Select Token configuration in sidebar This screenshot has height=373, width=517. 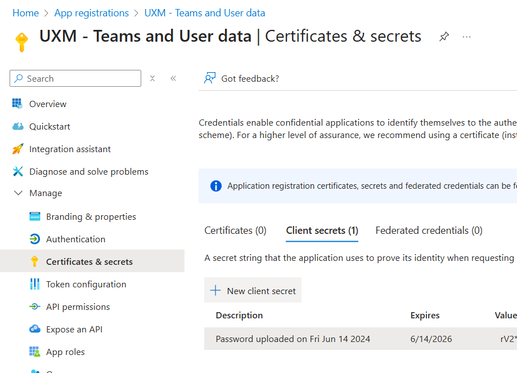[x=86, y=284]
